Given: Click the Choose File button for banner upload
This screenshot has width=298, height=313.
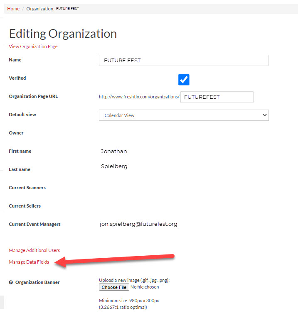Looking at the screenshot, I should click(114, 287).
